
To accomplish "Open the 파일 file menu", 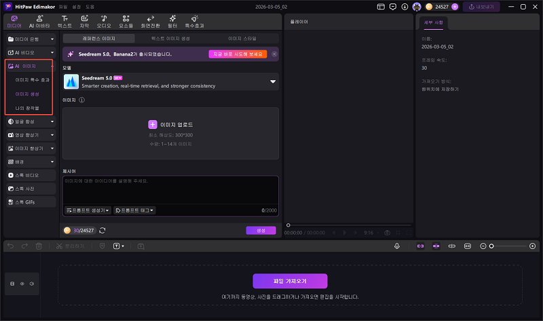I will pos(63,7).
